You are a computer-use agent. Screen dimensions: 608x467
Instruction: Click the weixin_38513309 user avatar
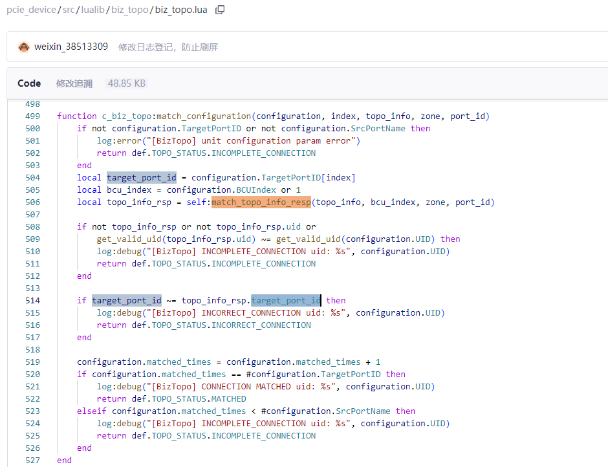(x=24, y=47)
